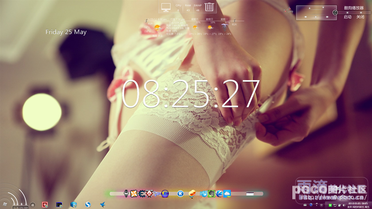Open the Windows Start button
The width and height of the screenshot is (372, 209).
5,205
